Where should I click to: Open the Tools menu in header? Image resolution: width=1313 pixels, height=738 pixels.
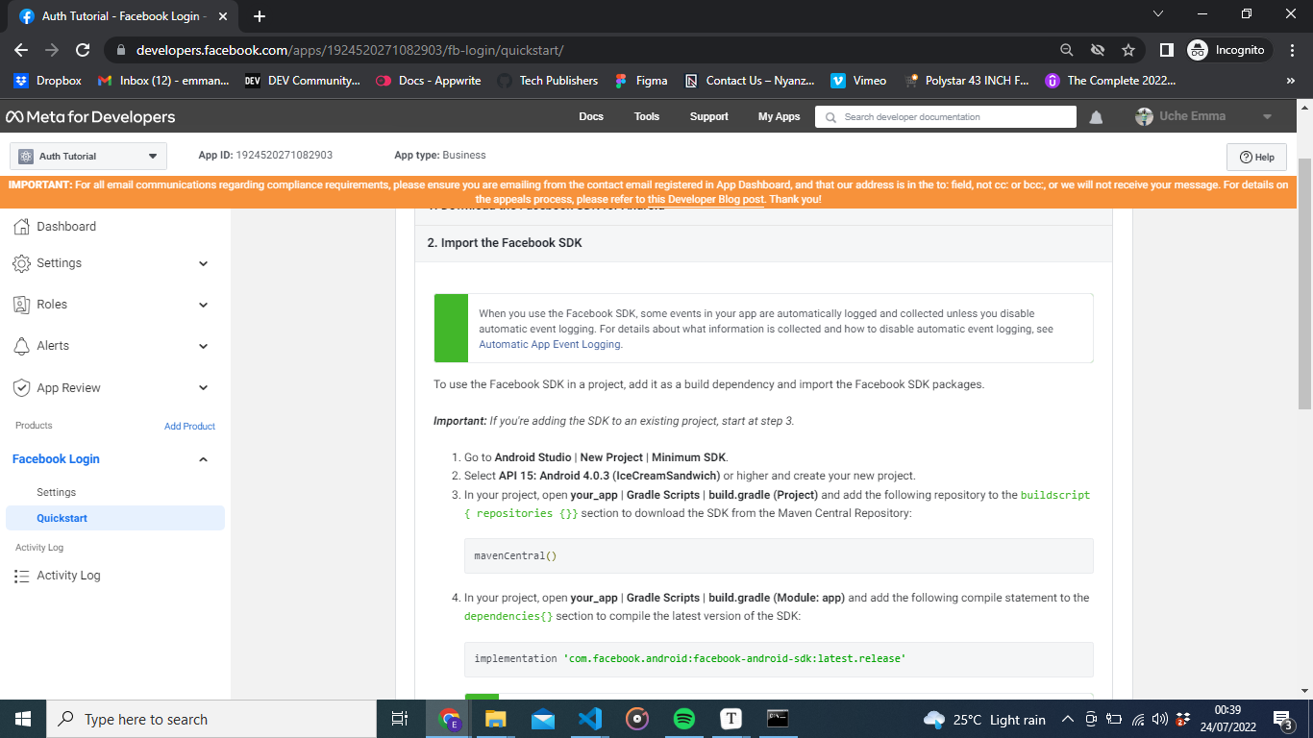pyautogui.click(x=647, y=117)
